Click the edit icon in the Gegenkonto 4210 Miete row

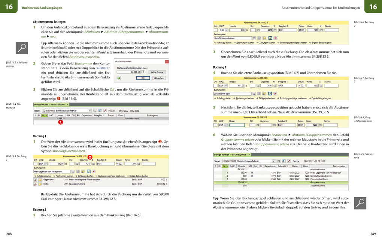35,180
